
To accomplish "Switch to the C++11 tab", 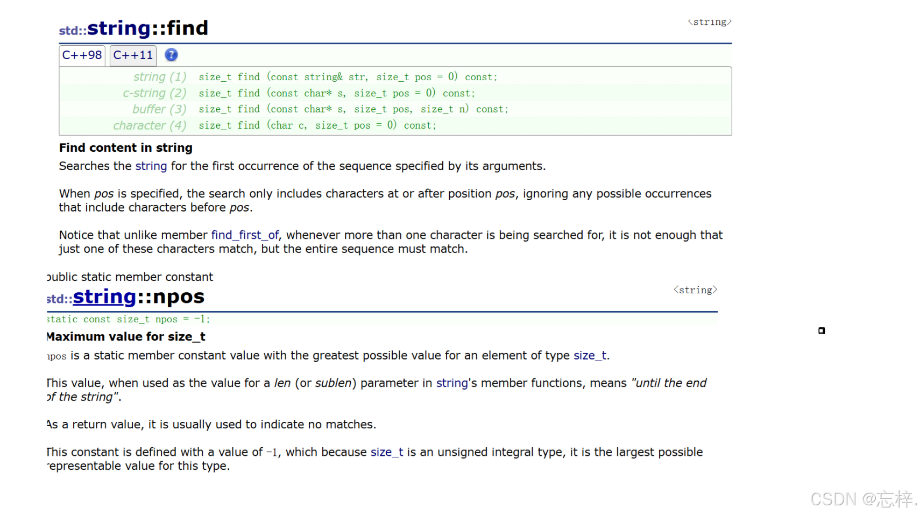I will point(133,55).
